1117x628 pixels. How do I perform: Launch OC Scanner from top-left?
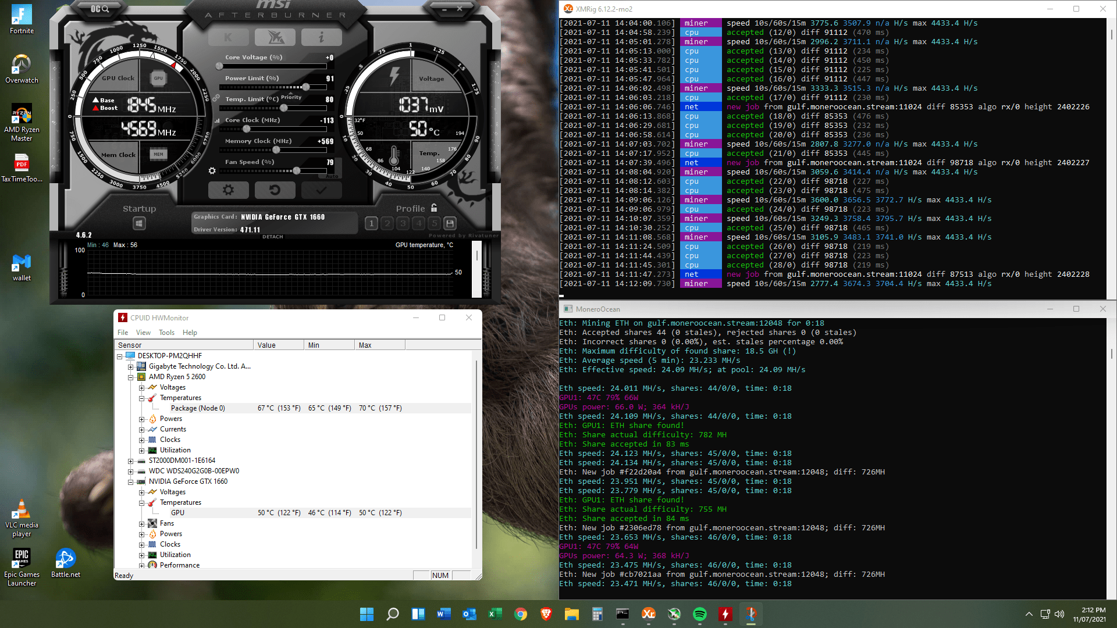(99, 9)
